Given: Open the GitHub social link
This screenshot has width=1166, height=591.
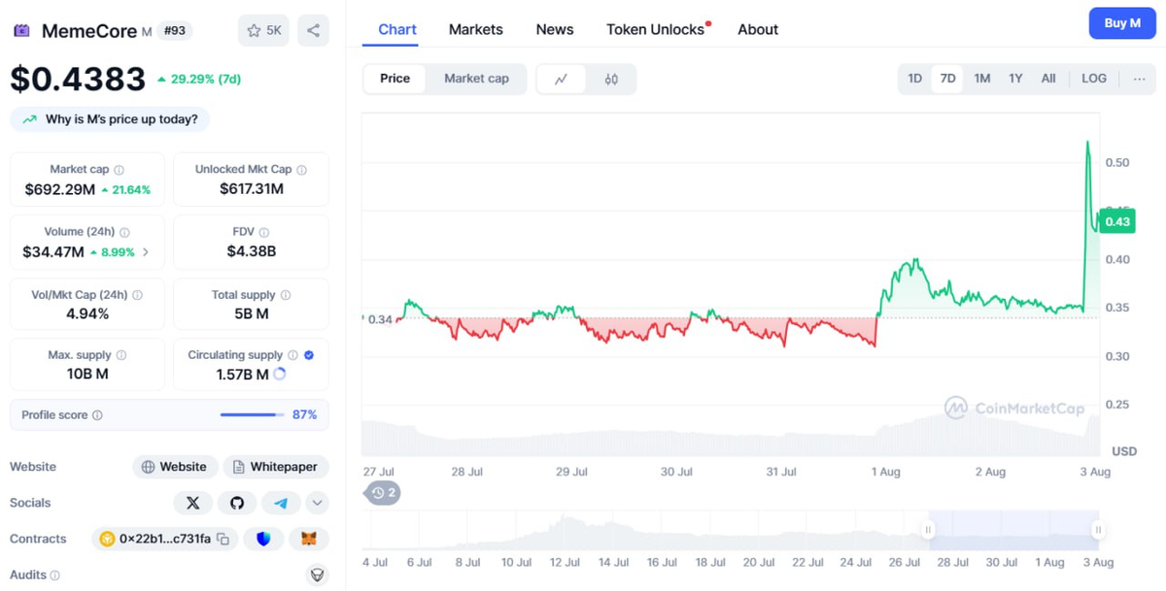Looking at the screenshot, I should pyautogui.click(x=237, y=503).
